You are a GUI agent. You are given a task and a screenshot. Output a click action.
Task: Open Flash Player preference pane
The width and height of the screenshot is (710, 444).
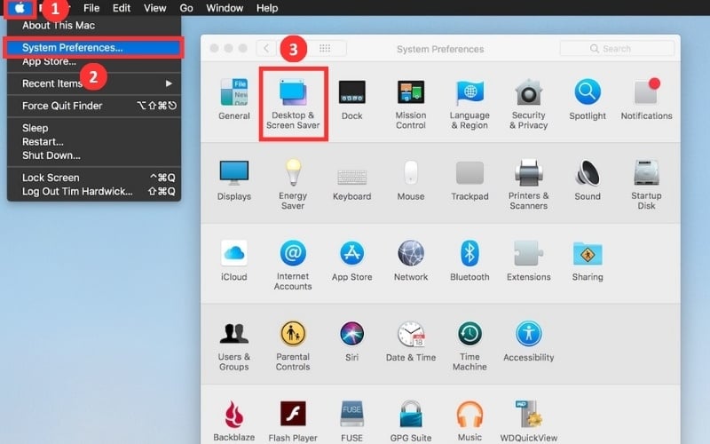point(293,421)
